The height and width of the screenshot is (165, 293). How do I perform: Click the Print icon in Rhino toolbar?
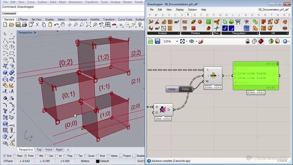tap(24, 25)
